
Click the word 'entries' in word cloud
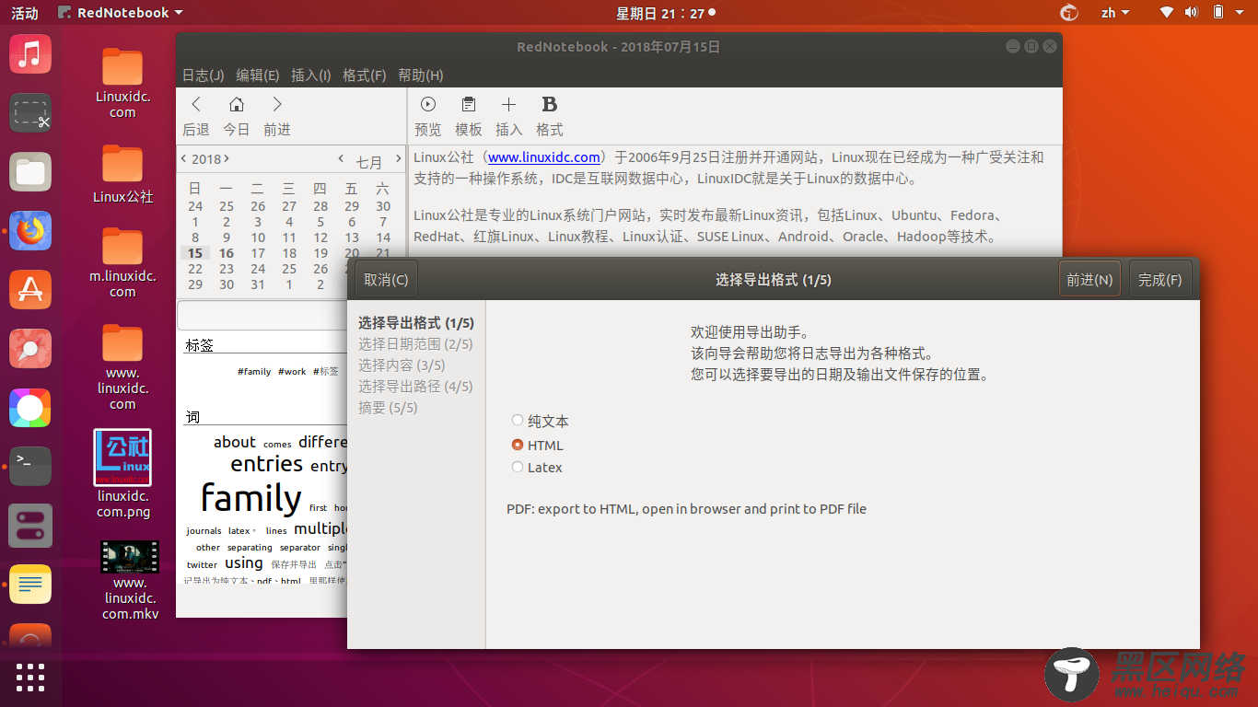[x=267, y=464]
